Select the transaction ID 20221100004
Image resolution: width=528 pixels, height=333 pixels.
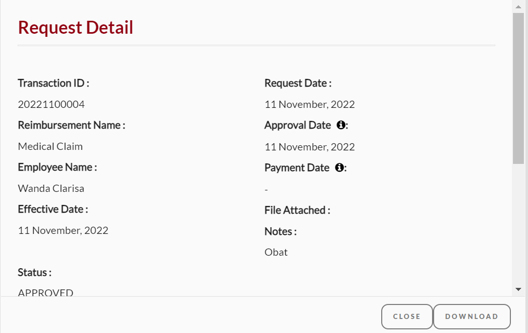click(51, 104)
